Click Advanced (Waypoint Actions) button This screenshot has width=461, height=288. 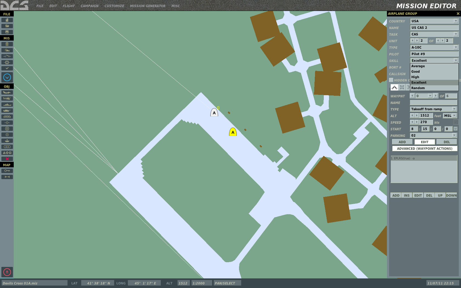[425, 149]
